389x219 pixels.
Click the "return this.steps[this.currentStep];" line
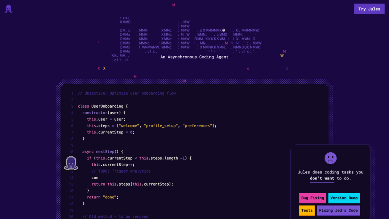coord(132,184)
